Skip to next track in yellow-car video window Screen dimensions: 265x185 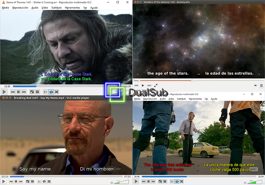pos(153,181)
